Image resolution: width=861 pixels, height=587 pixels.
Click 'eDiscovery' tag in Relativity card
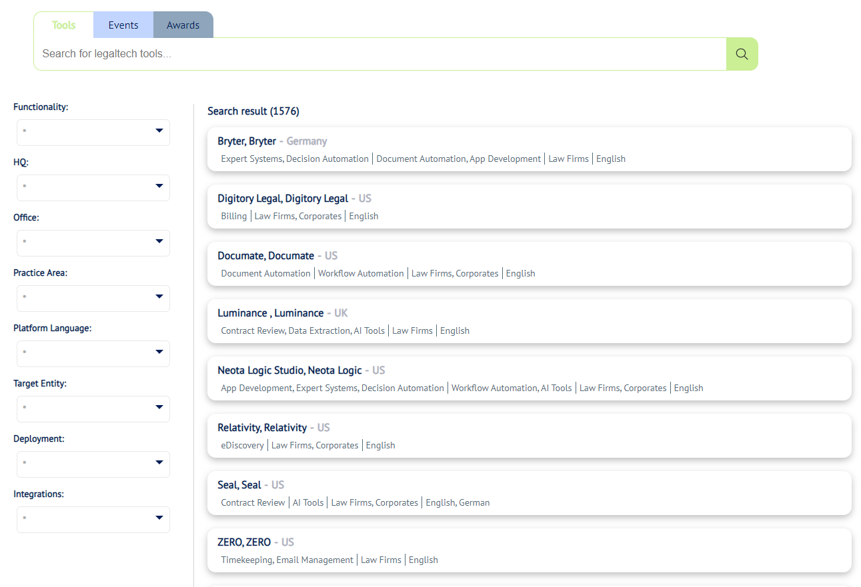point(243,446)
